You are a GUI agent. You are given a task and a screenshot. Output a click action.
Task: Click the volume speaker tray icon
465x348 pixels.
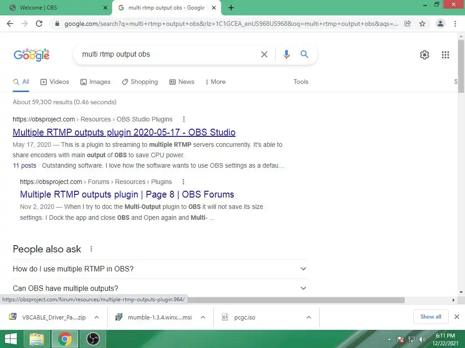pos(422,339)
